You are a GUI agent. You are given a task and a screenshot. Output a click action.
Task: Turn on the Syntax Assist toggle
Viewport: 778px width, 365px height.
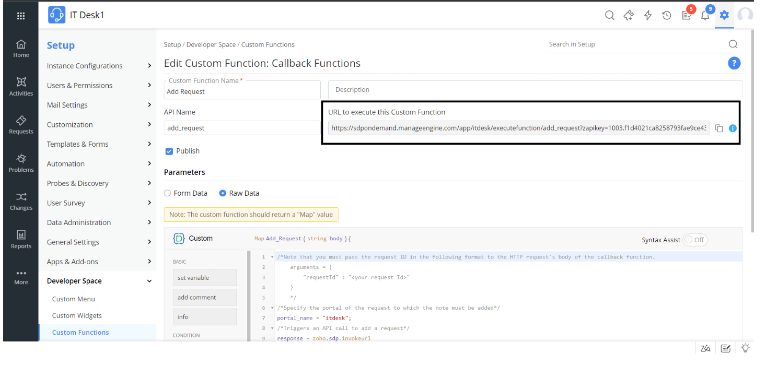695,240
